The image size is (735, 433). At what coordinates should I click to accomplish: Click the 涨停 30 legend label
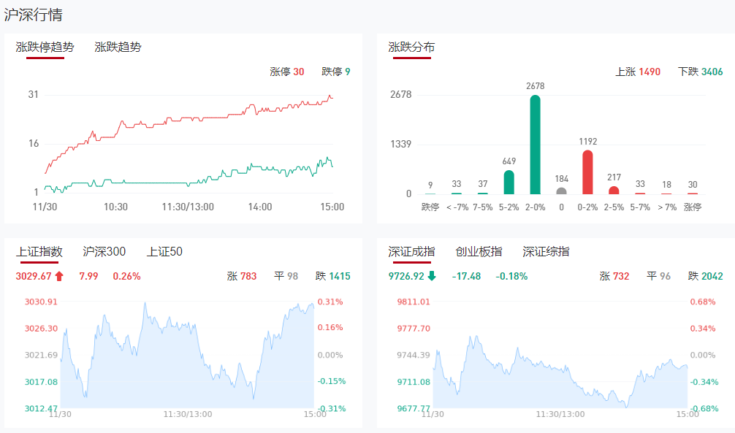click(286, 72)
